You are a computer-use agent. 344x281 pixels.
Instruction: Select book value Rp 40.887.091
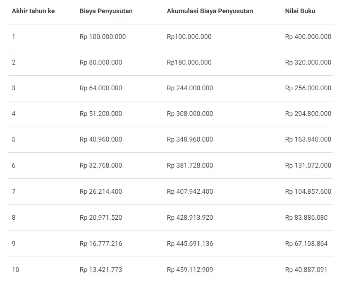point(306,270)
